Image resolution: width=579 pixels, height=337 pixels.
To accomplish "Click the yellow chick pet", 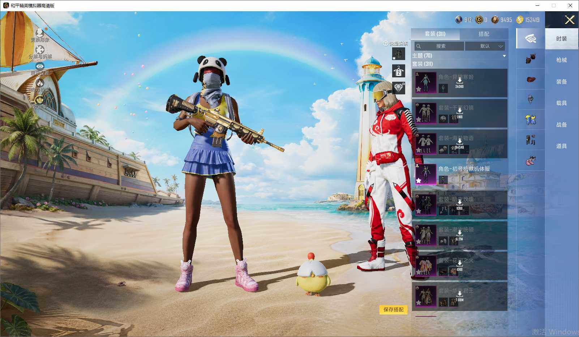I will (x=313, y=275).
